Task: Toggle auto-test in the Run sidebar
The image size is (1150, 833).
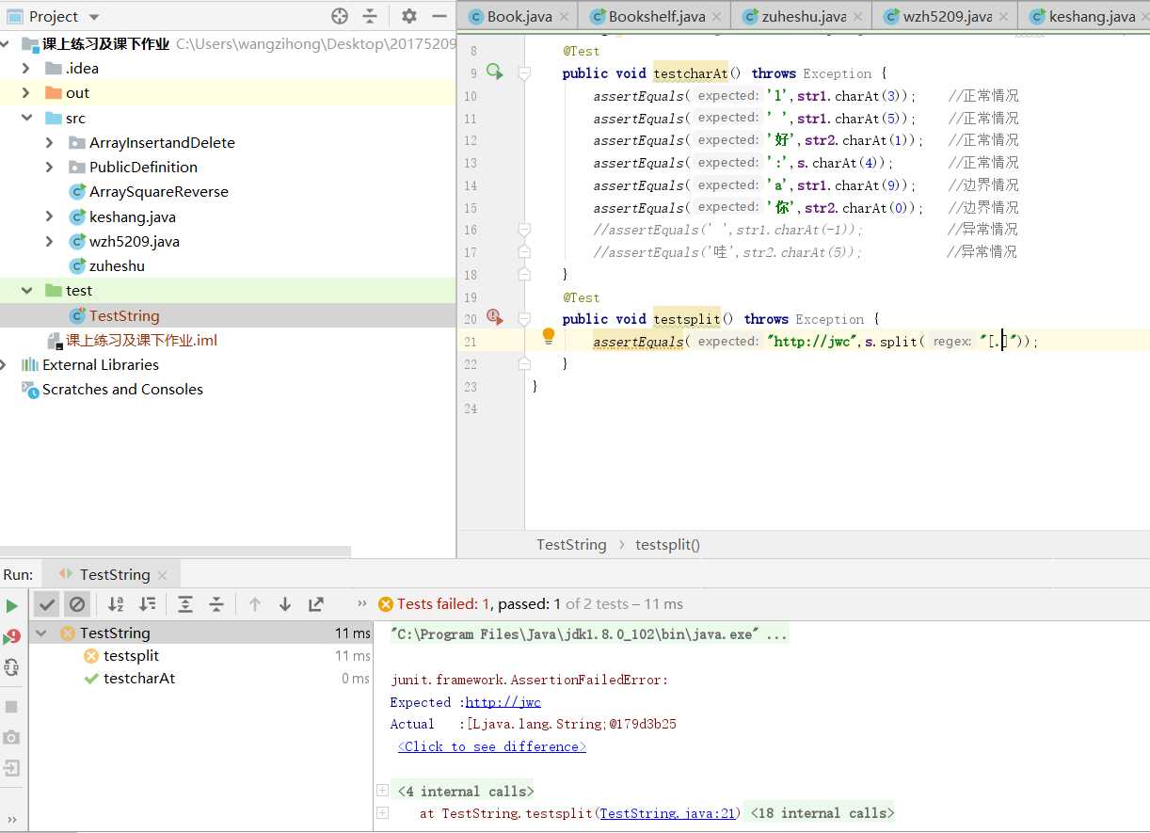Action: tap(12, 667)
